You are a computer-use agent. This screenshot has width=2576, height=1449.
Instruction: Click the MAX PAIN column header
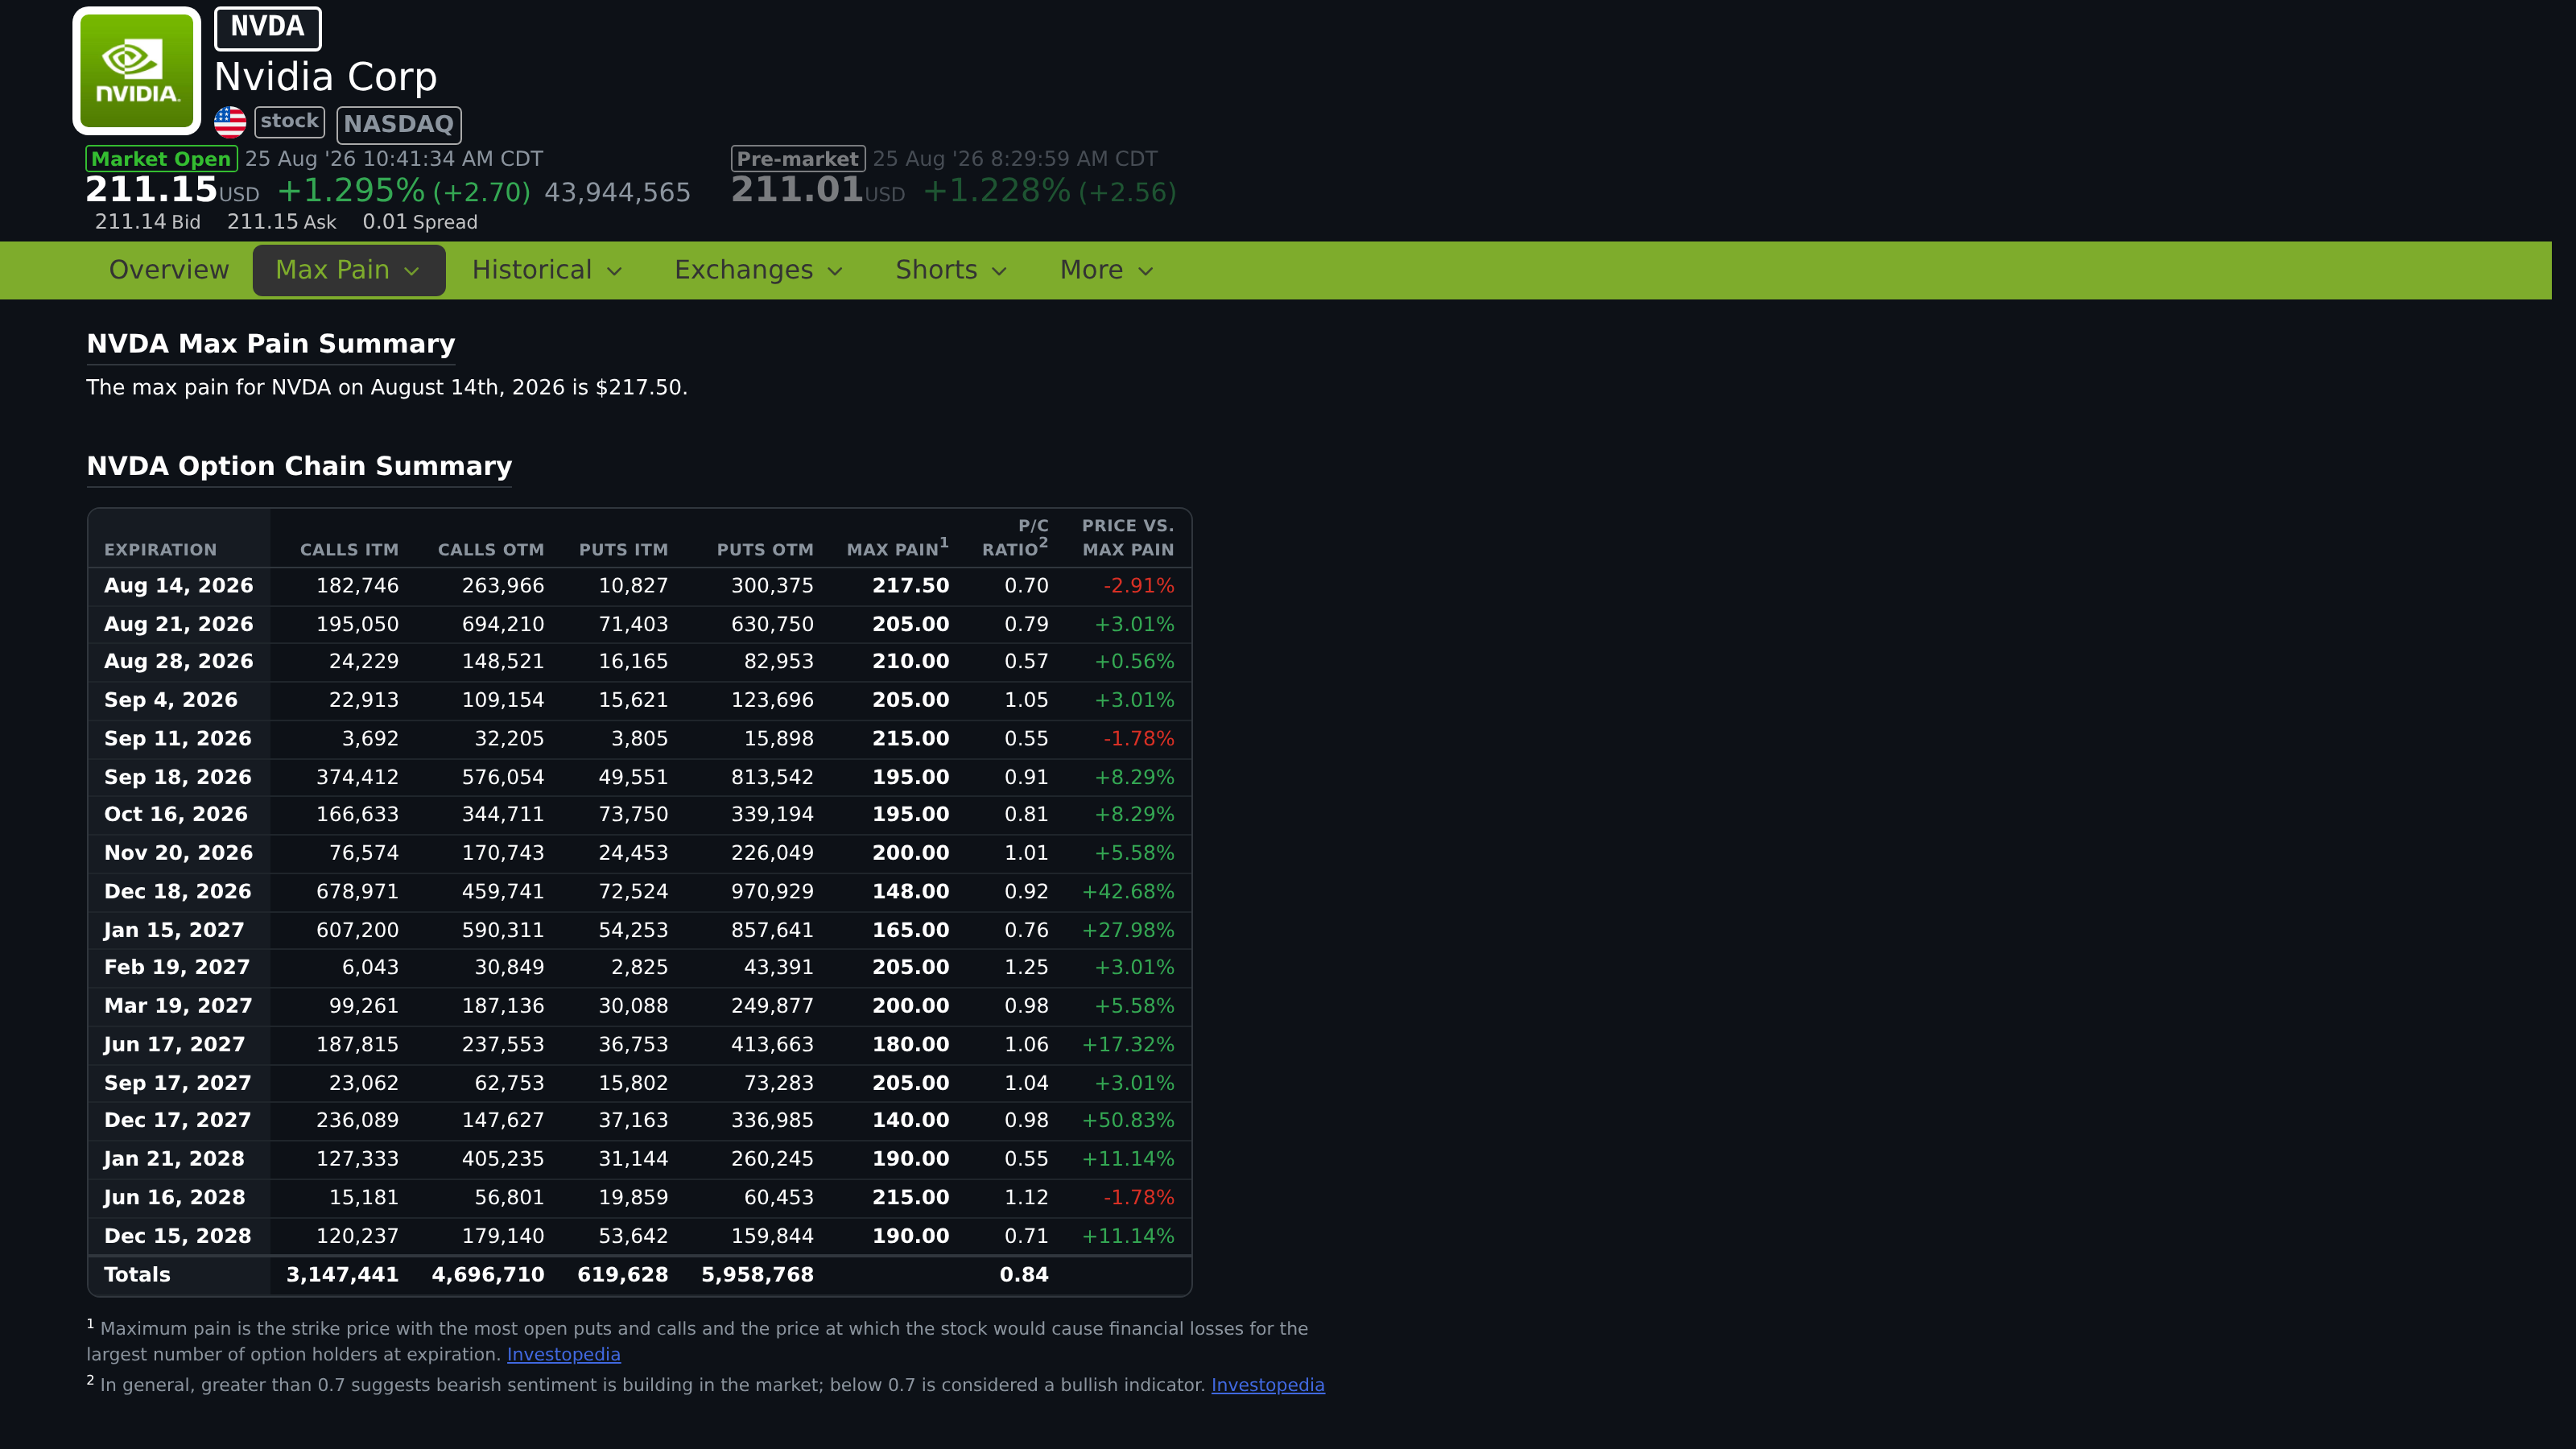(x=897, y=548)
